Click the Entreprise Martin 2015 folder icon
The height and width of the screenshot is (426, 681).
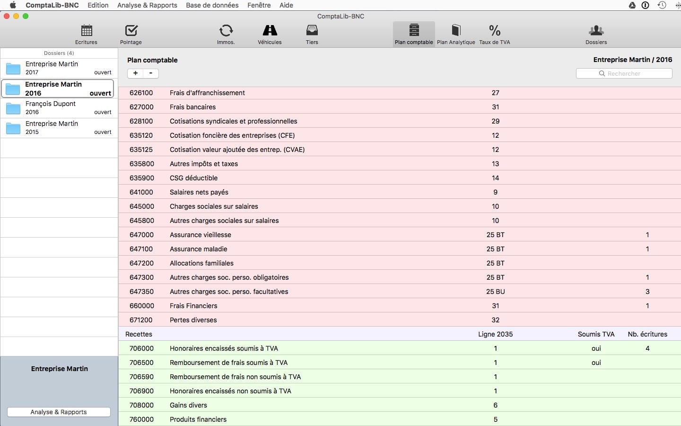[13, 128]
